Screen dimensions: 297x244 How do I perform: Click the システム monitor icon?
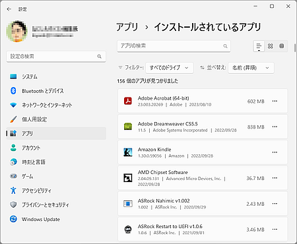point(13,76)
